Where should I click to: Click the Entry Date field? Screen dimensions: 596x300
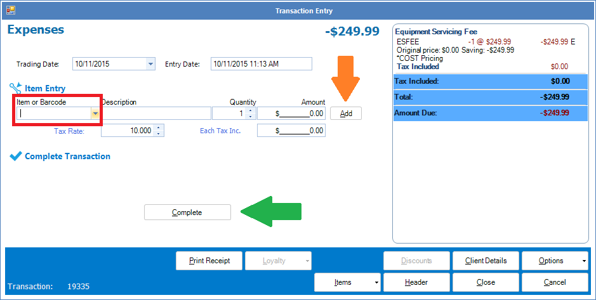point(261,64)
